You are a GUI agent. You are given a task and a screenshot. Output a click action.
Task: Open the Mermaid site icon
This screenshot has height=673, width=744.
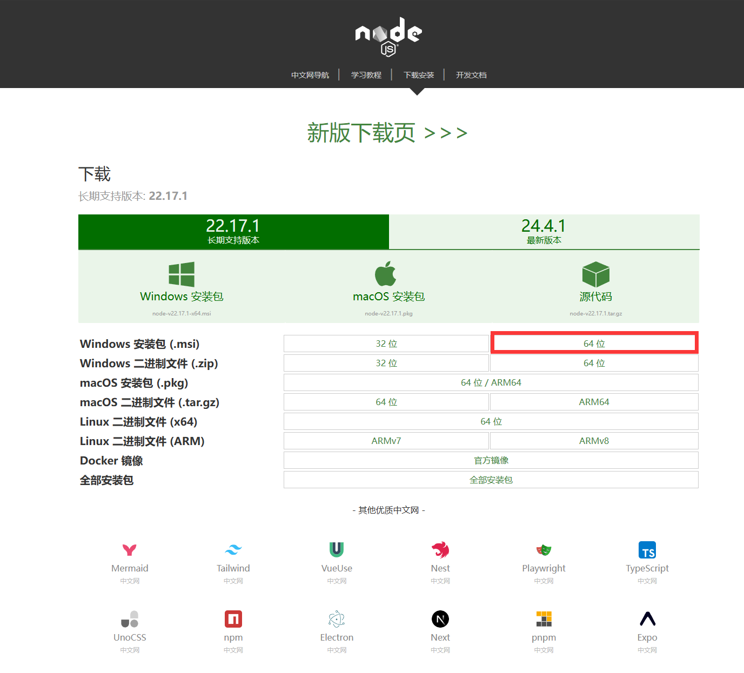130,550
